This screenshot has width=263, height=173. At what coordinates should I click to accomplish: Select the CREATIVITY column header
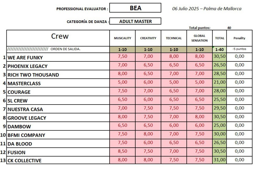pyautogui.click(x=148, y=38)
